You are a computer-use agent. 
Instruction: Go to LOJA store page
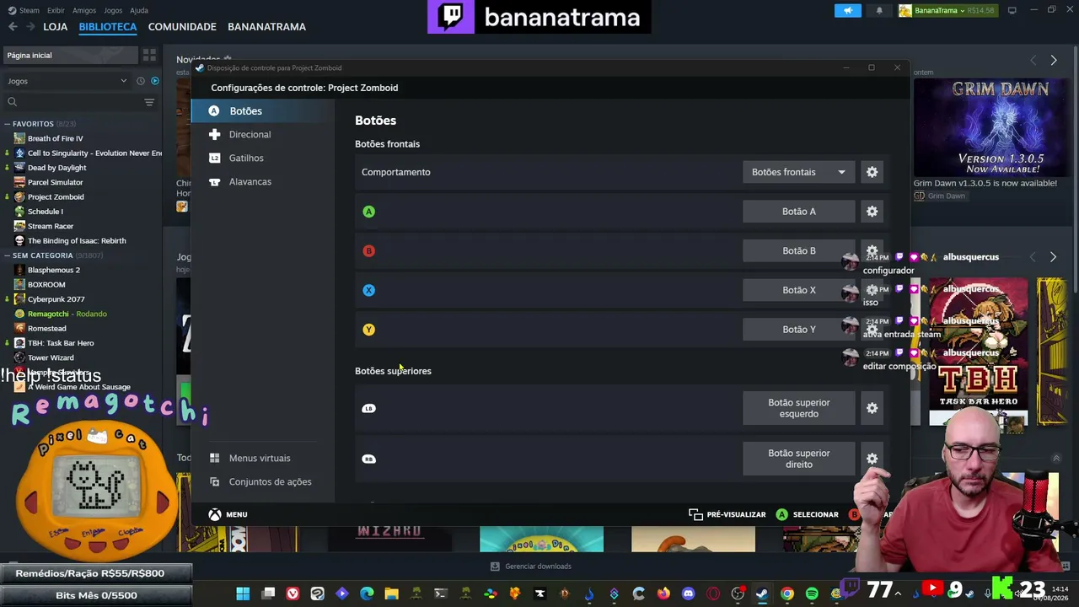(x=55, y=27)
